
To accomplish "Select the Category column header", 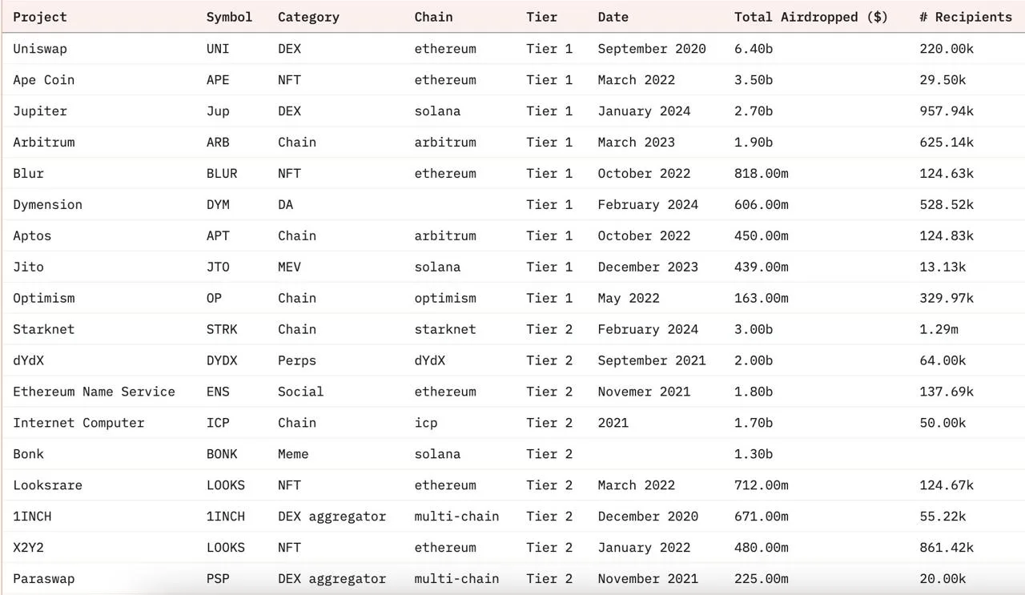I will [x=308, y=17].
